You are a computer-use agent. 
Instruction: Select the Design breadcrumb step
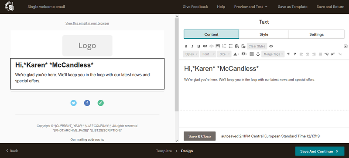tap(187, 151)
